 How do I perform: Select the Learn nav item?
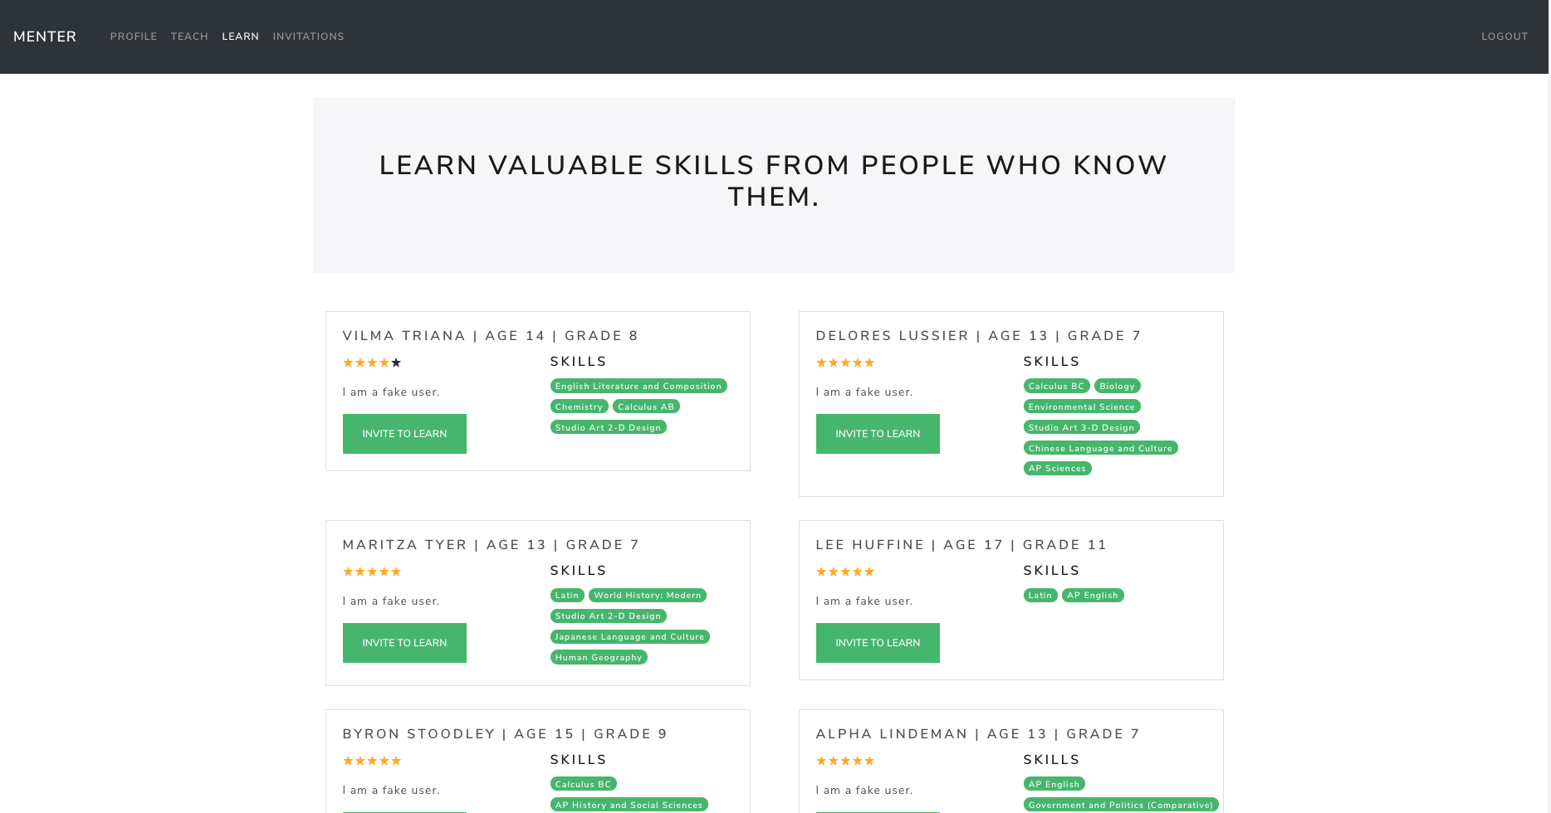(241, 37)
